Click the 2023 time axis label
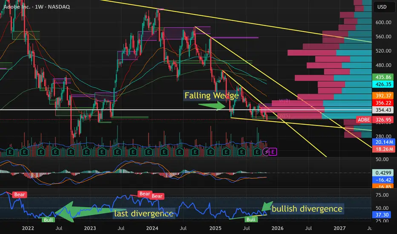This screenshot has width=397, height=234. 90,228
